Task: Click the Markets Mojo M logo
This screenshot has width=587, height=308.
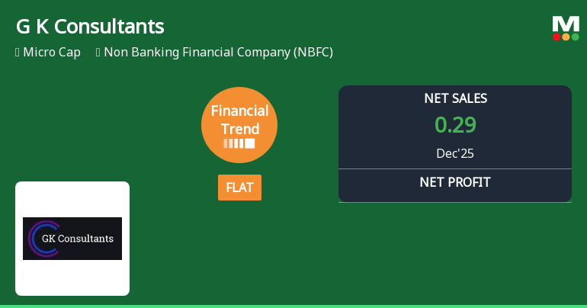Action: click(566, 24)
